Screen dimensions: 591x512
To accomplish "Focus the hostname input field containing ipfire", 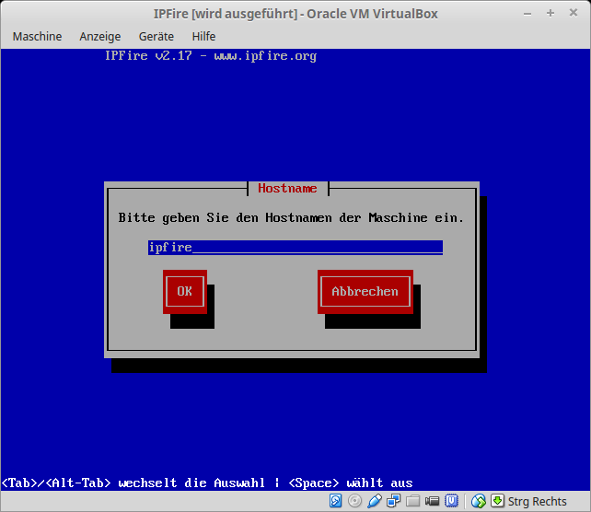I will (295, 248).
